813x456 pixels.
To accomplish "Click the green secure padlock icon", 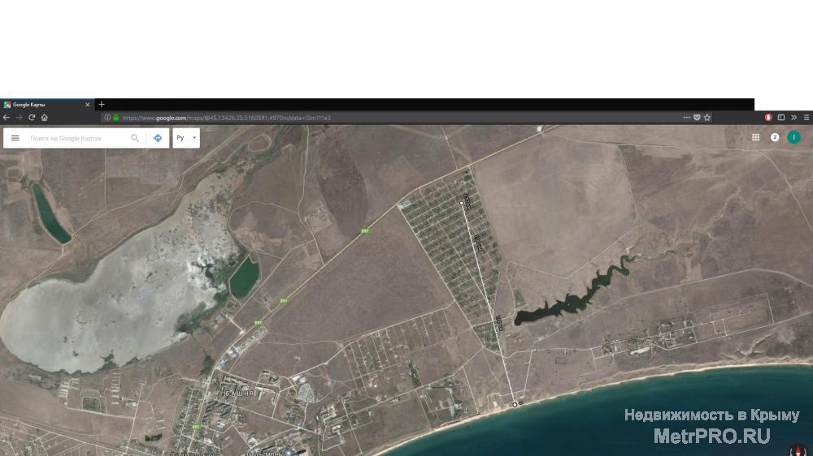I will [x=116, y=118].
